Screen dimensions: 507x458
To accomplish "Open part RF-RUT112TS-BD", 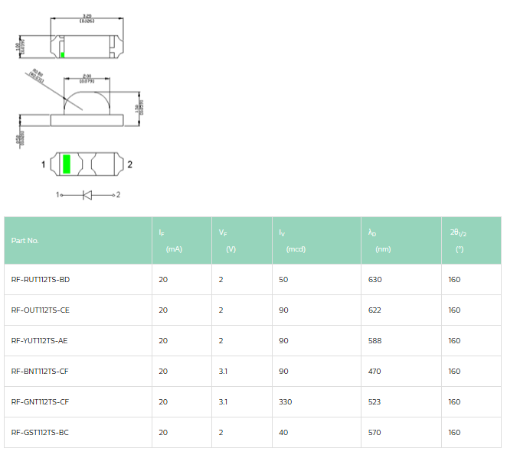I will coord(41,280).
